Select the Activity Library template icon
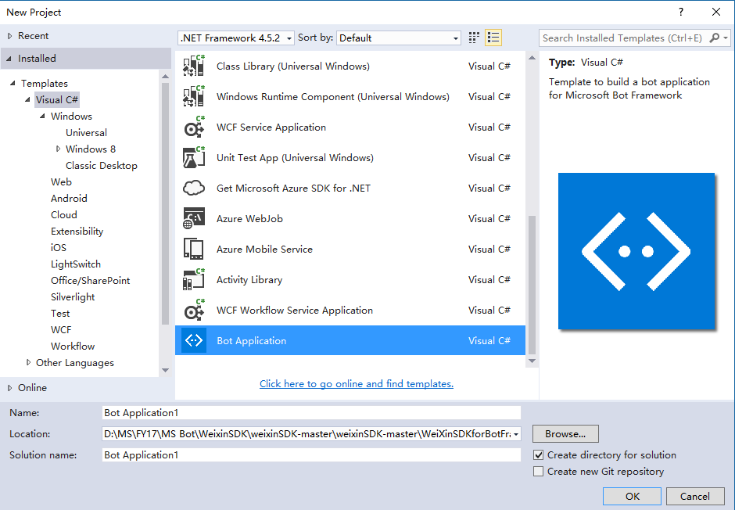The height and width of the screenshot is (510, 735). pyautogui.click(x=194, y=279)
